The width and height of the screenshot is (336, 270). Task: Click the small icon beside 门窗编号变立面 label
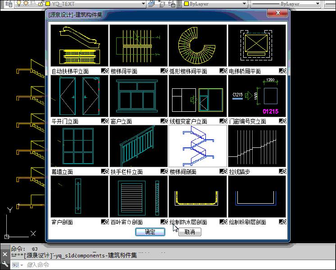click(282, 121)
